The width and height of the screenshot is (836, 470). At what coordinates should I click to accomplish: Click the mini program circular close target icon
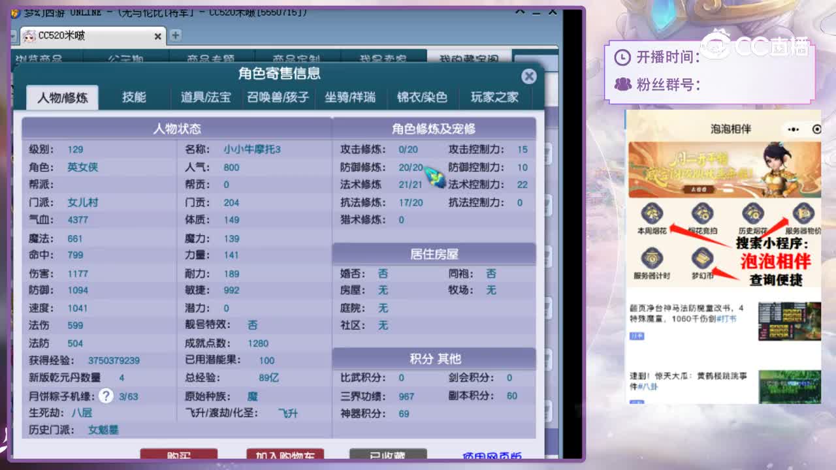[816, 129]
